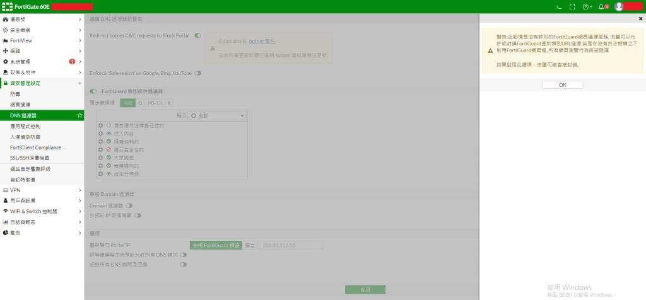This screenshot has height=300, width=646.
Task: Collapse the 資安管理設定 section chevron
Action: point(80,83)
